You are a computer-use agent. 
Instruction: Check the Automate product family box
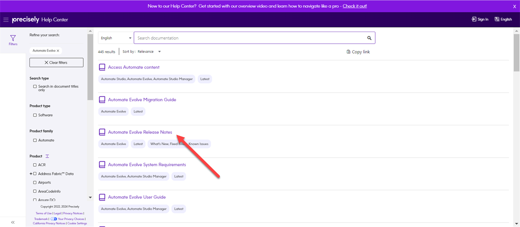pyautogui.click(x=35, y=140)
